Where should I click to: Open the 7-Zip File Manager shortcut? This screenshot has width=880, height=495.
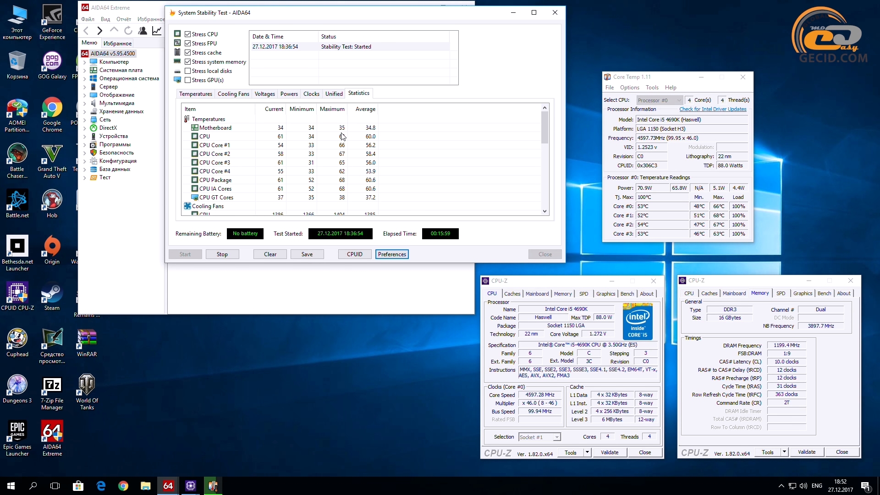(x=52, y=392)
